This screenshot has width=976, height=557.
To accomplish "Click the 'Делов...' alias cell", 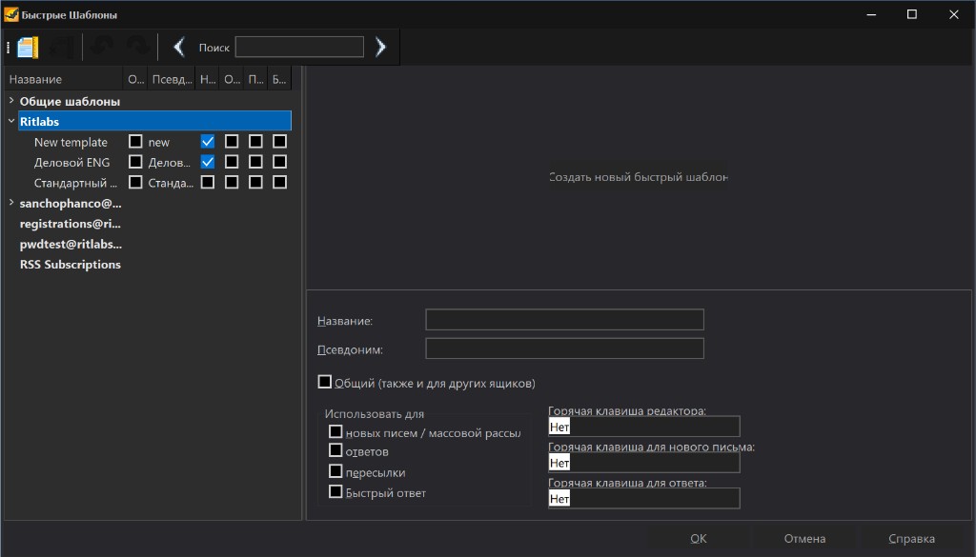I will coord(170,163).
